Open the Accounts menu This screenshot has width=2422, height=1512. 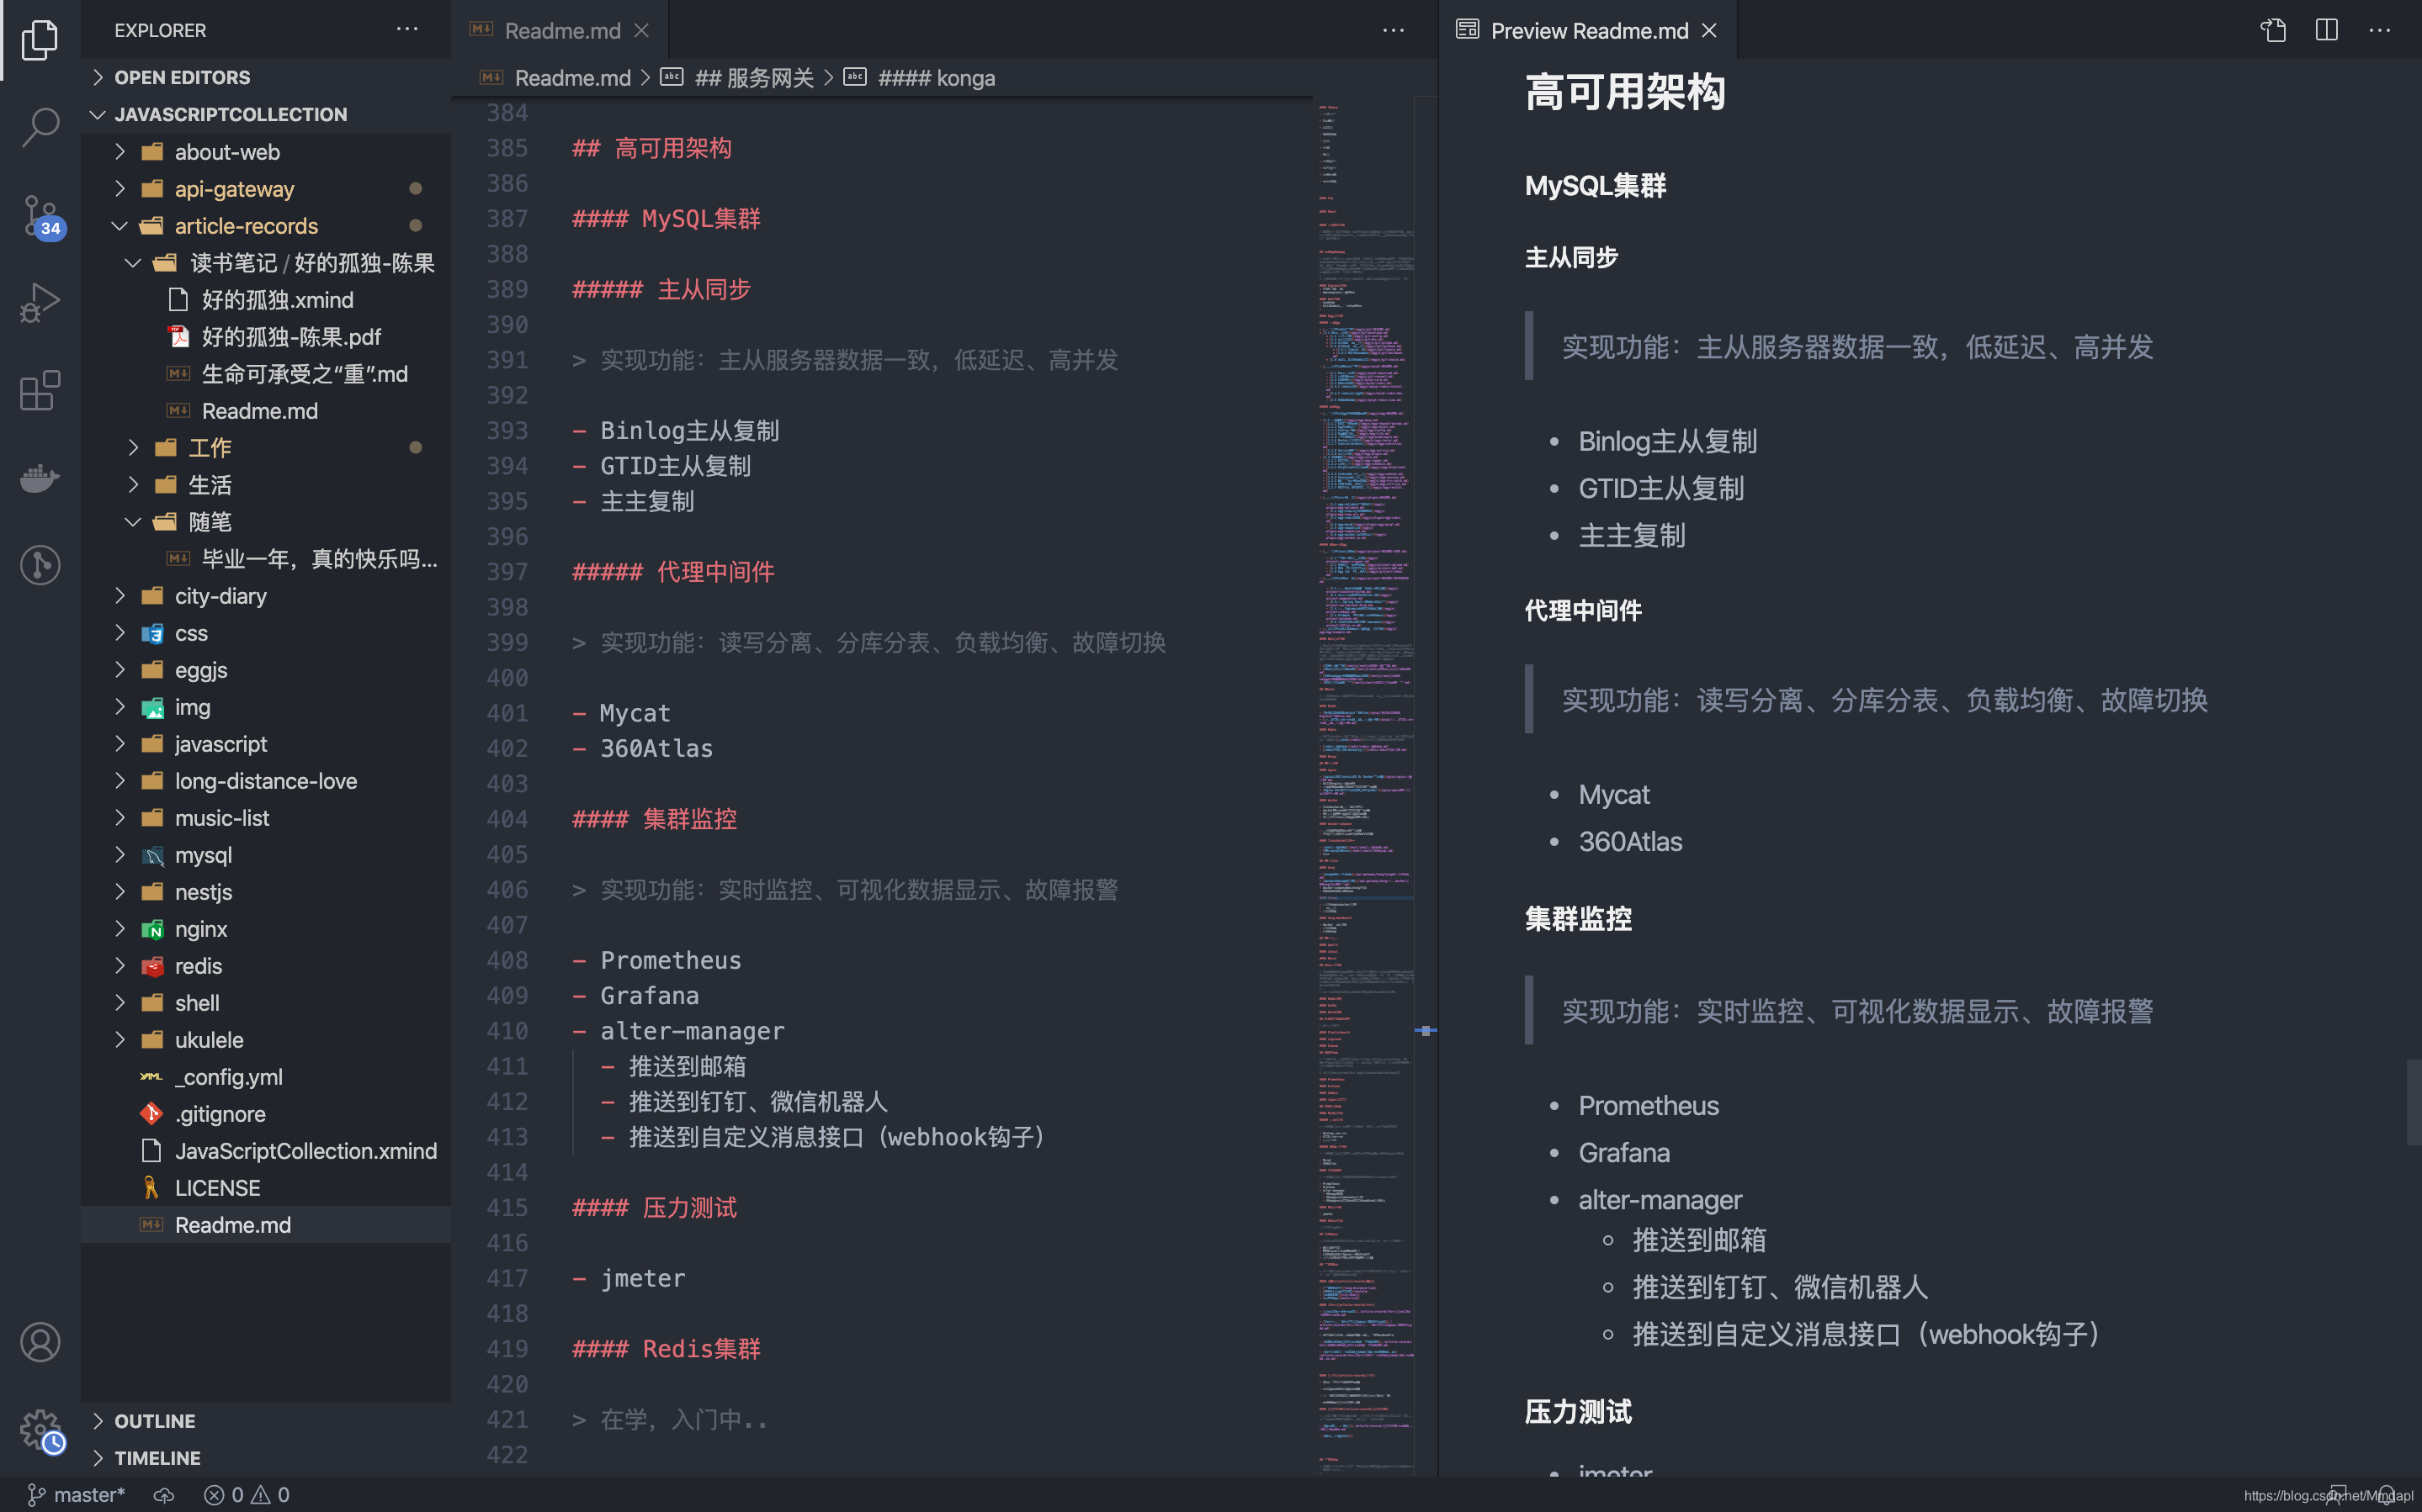(40, 1342)
